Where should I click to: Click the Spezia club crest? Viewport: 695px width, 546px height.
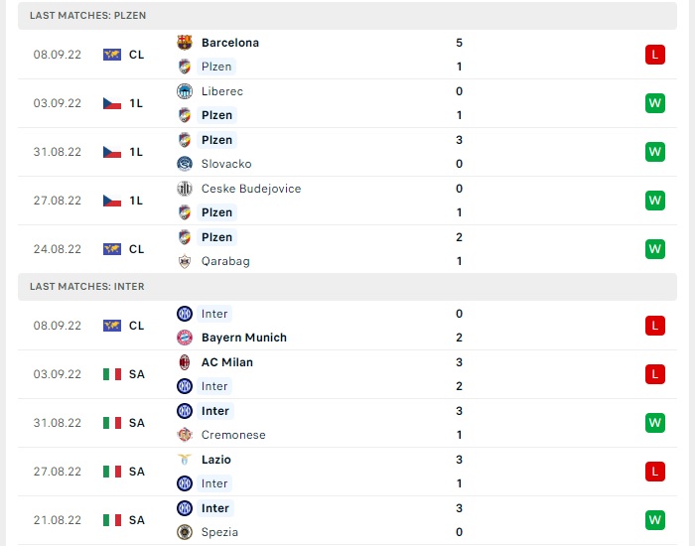coord(185,532)
